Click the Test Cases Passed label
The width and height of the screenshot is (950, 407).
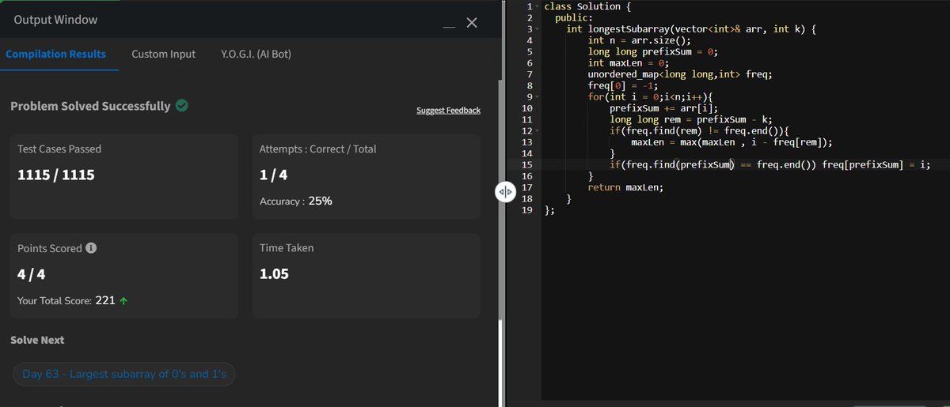click(x=59, y=149)
